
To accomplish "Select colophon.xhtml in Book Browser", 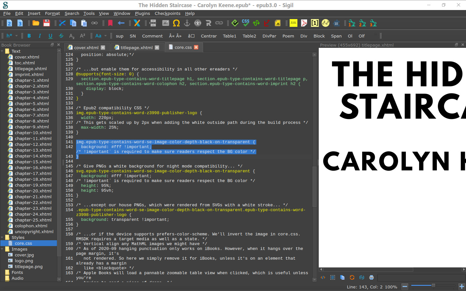I will pos(31,226).
